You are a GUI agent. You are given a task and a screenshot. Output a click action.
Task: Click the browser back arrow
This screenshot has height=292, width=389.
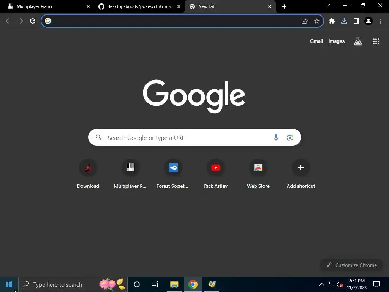coord(8,21)
